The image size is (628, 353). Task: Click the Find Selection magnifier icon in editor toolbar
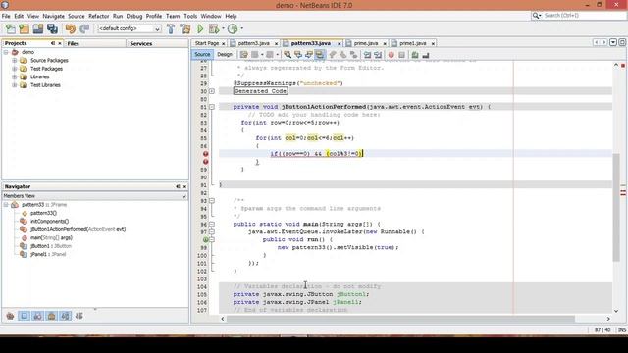click(x=288, y=55)
